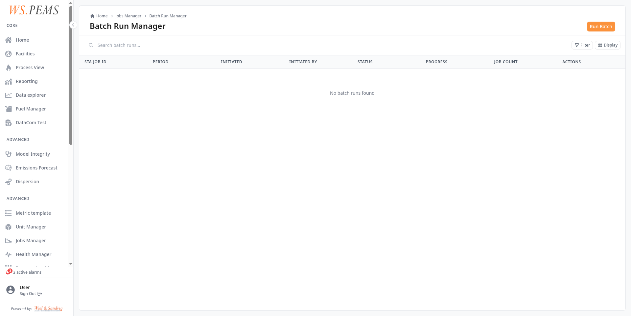
Task: Click the Unit Manager cube icon
Action: click(9, 227)
